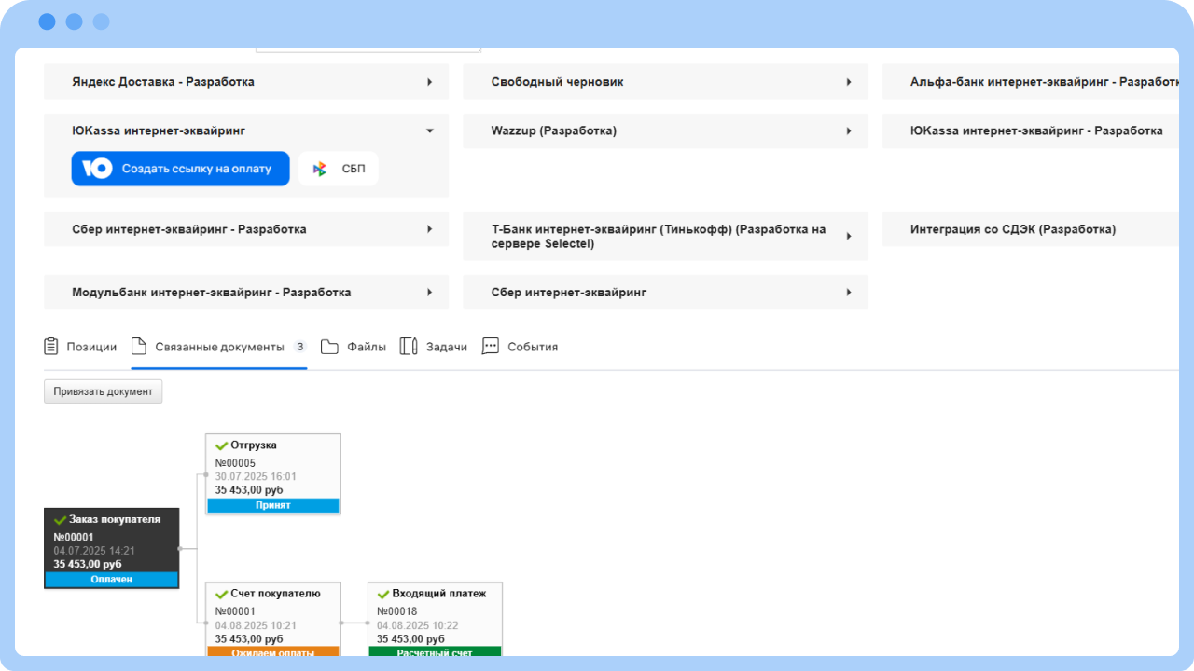Expand the Т-Банк интернет-эквайринг (Тинькофф) arrow

click(x=849, y=237)
